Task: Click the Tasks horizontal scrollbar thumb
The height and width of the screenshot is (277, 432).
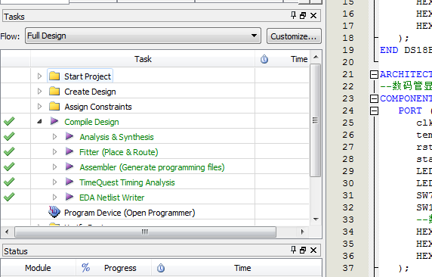Action: (145, 232)
